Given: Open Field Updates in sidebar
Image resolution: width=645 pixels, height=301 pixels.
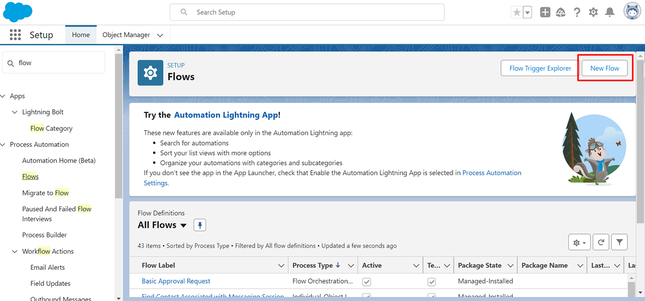Looking at the screenshot, I should (51, 284).
